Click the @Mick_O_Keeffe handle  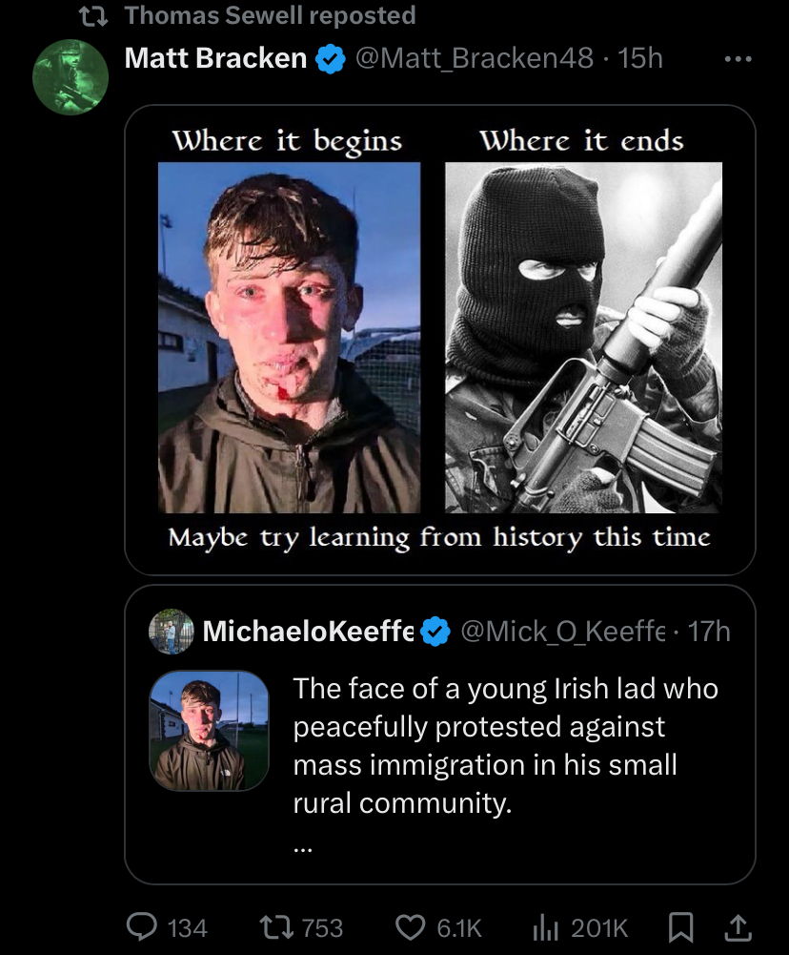[563, 632]
